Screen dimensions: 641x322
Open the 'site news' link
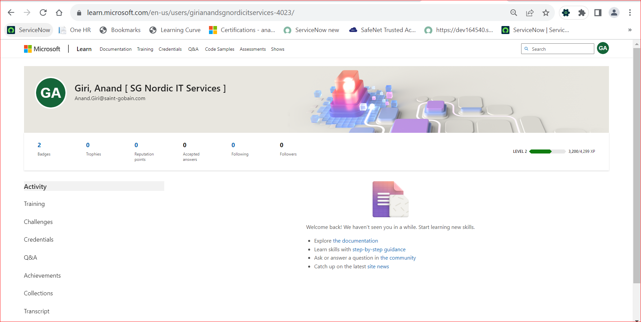click(378, 267)
